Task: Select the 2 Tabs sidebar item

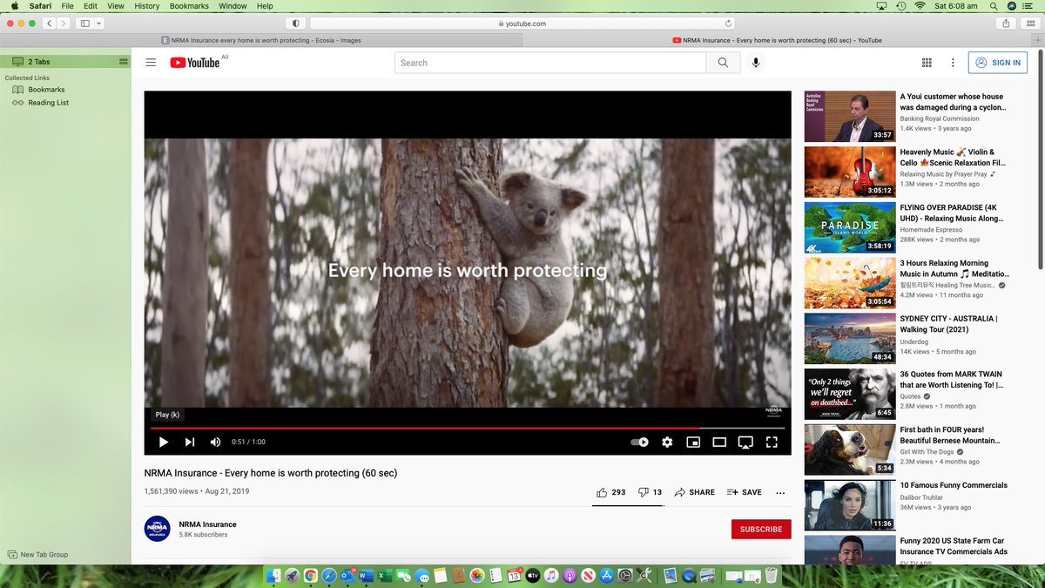Action: coord(65,62)
